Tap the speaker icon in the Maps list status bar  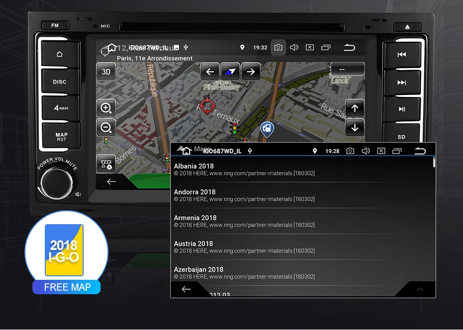coord(366,151)
